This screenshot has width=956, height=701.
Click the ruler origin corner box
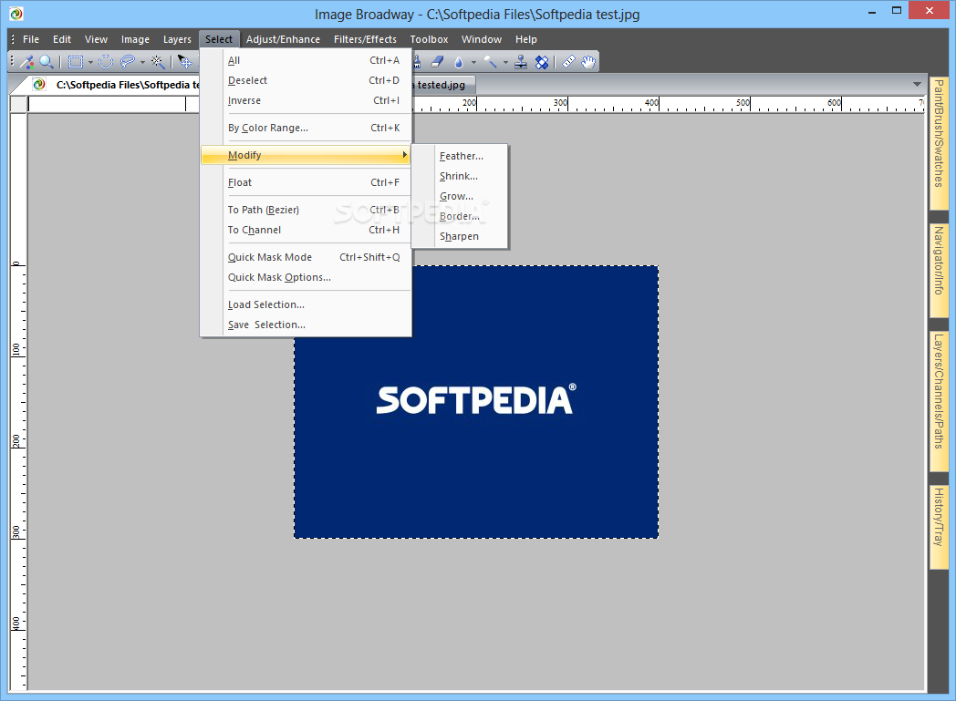(19, 104)
